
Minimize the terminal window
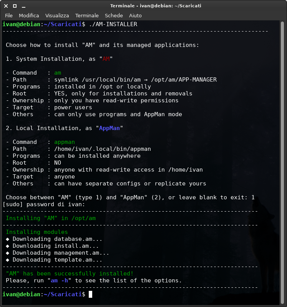pyautogui.click(x=24, y=7)
